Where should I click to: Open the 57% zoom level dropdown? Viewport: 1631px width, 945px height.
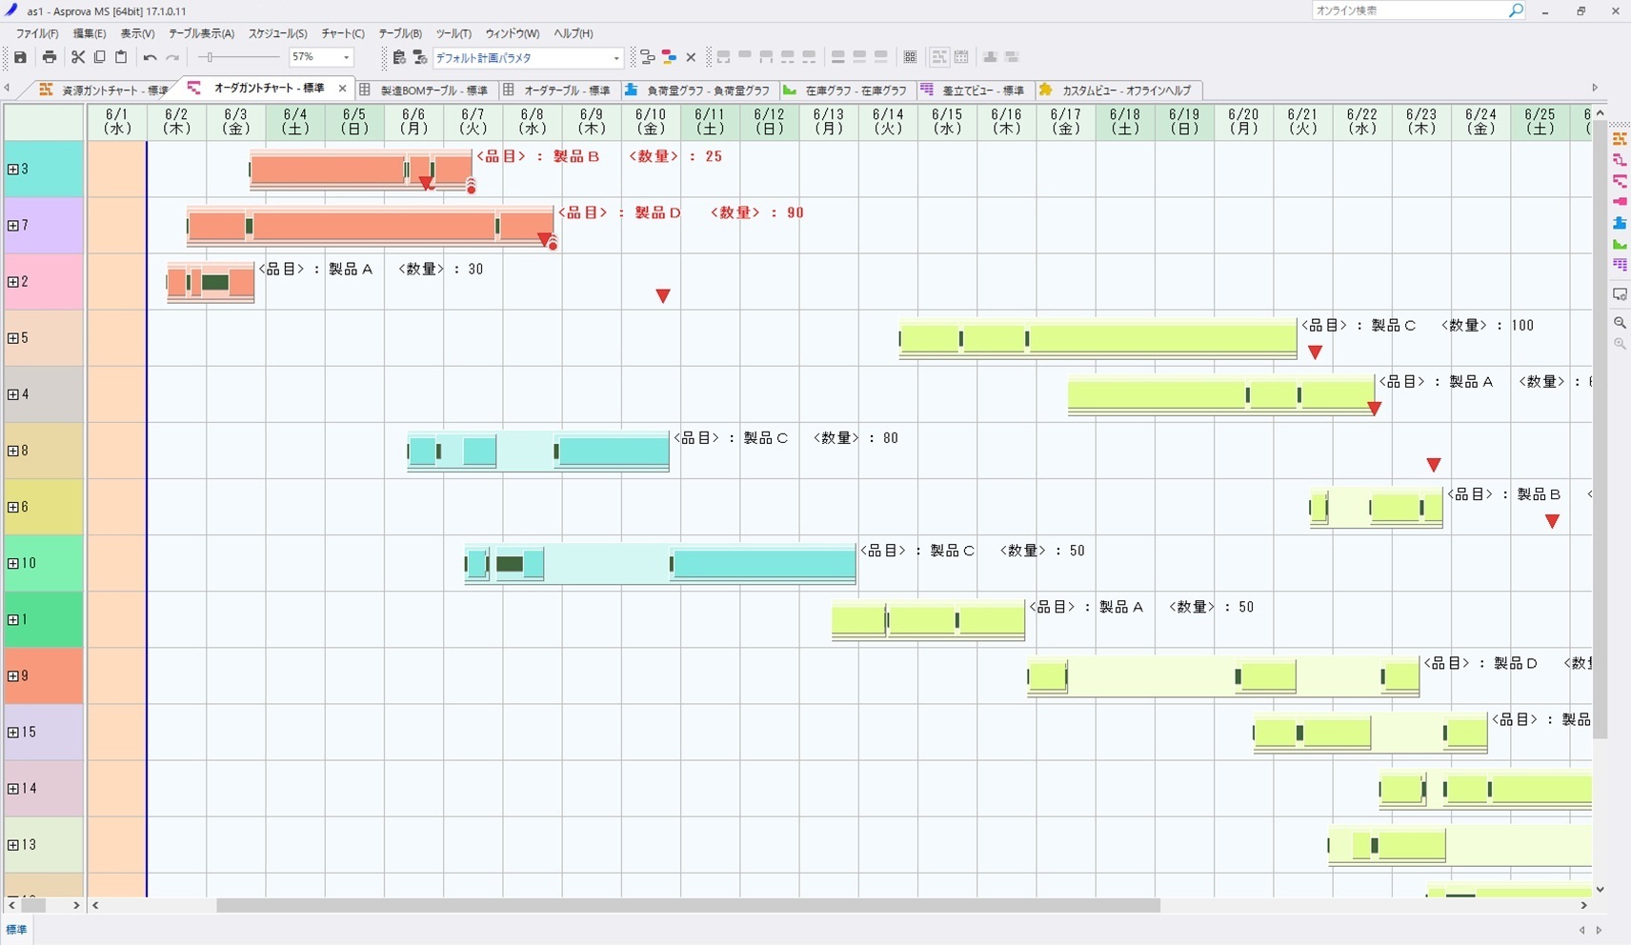tap(346, 58)
